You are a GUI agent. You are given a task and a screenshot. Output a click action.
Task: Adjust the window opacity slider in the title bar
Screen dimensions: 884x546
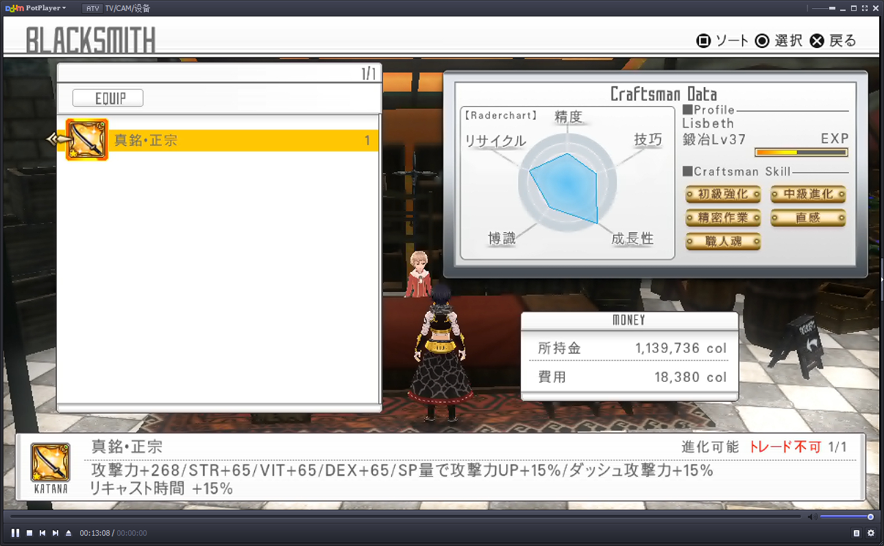click(822, 8)
